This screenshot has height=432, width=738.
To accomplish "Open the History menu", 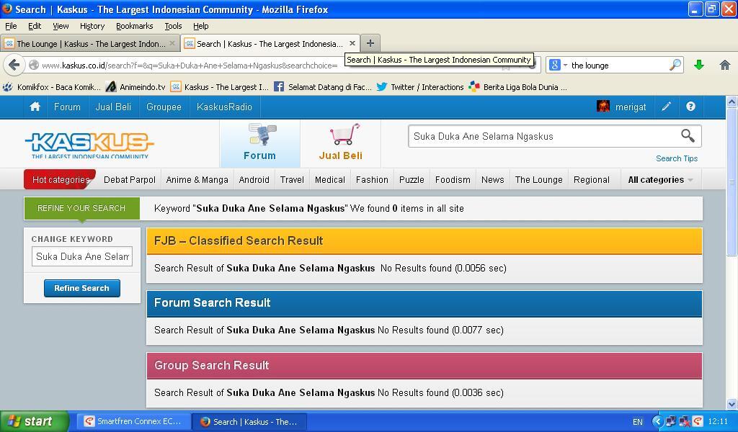I will click(92, 26).
